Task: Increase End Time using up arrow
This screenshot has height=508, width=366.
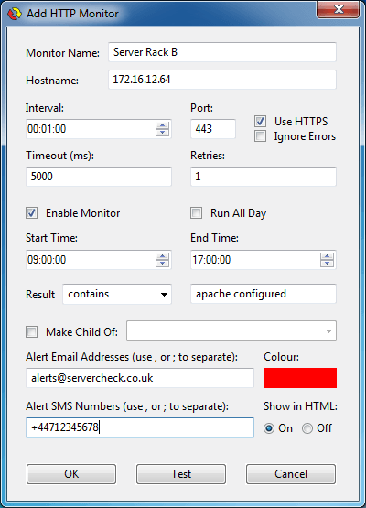Action: (x=327, y=256)
